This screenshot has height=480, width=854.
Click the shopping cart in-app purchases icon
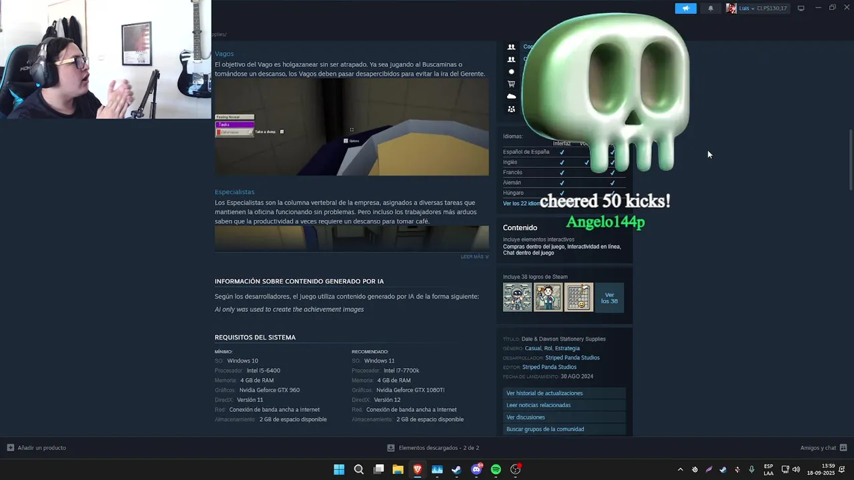511,84
